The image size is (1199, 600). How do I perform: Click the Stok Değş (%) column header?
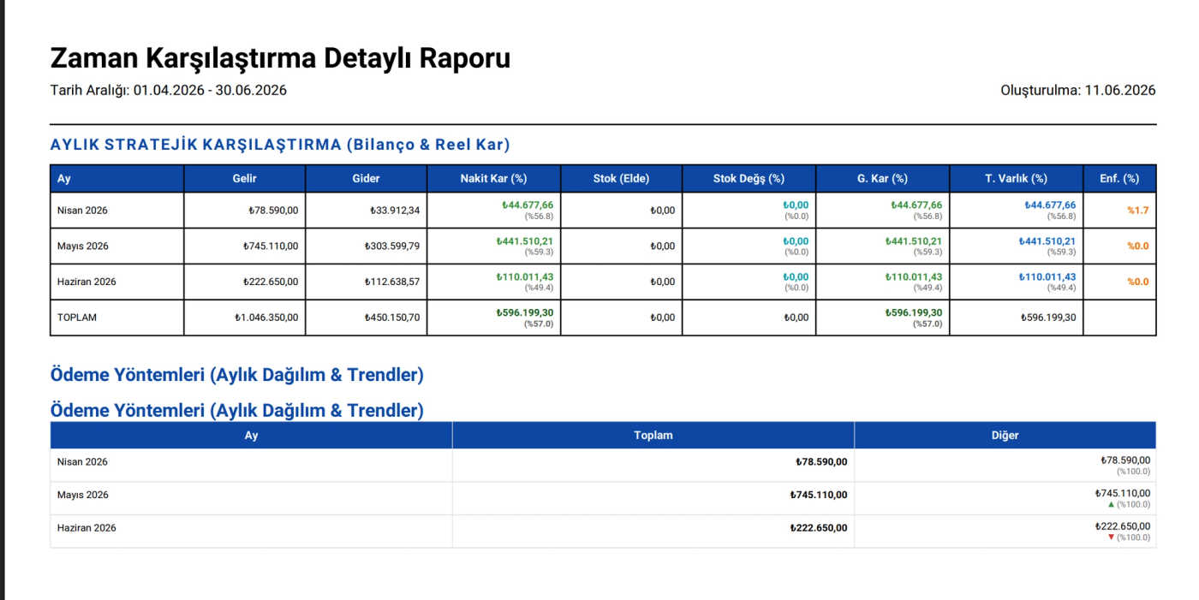[x=749, y=179]
